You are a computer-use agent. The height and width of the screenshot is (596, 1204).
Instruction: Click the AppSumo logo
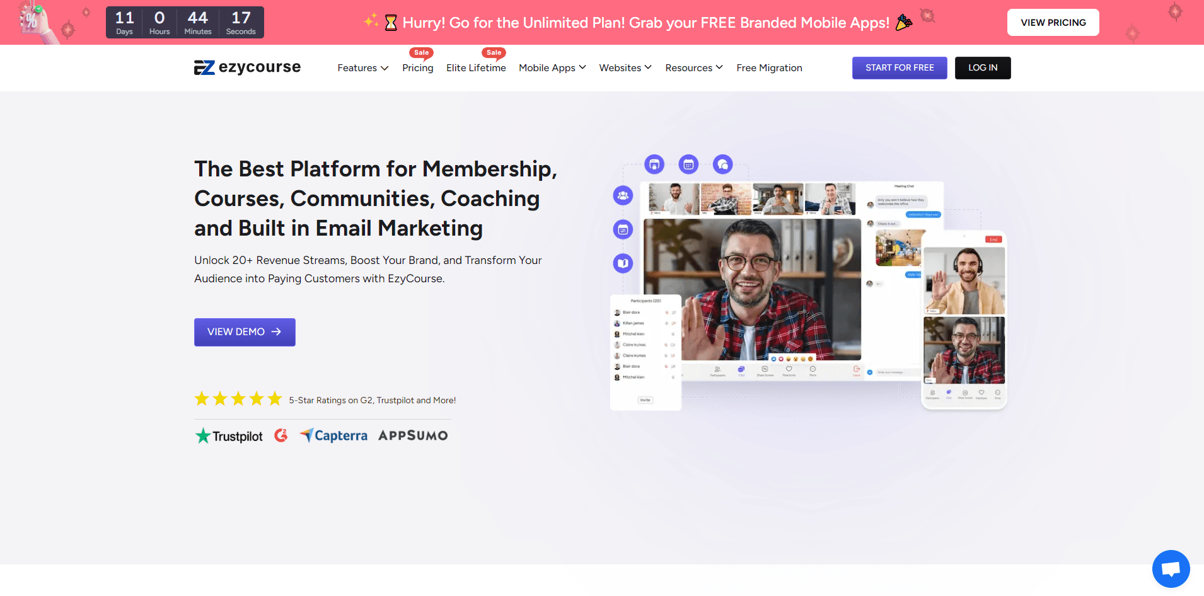[413, 435]
